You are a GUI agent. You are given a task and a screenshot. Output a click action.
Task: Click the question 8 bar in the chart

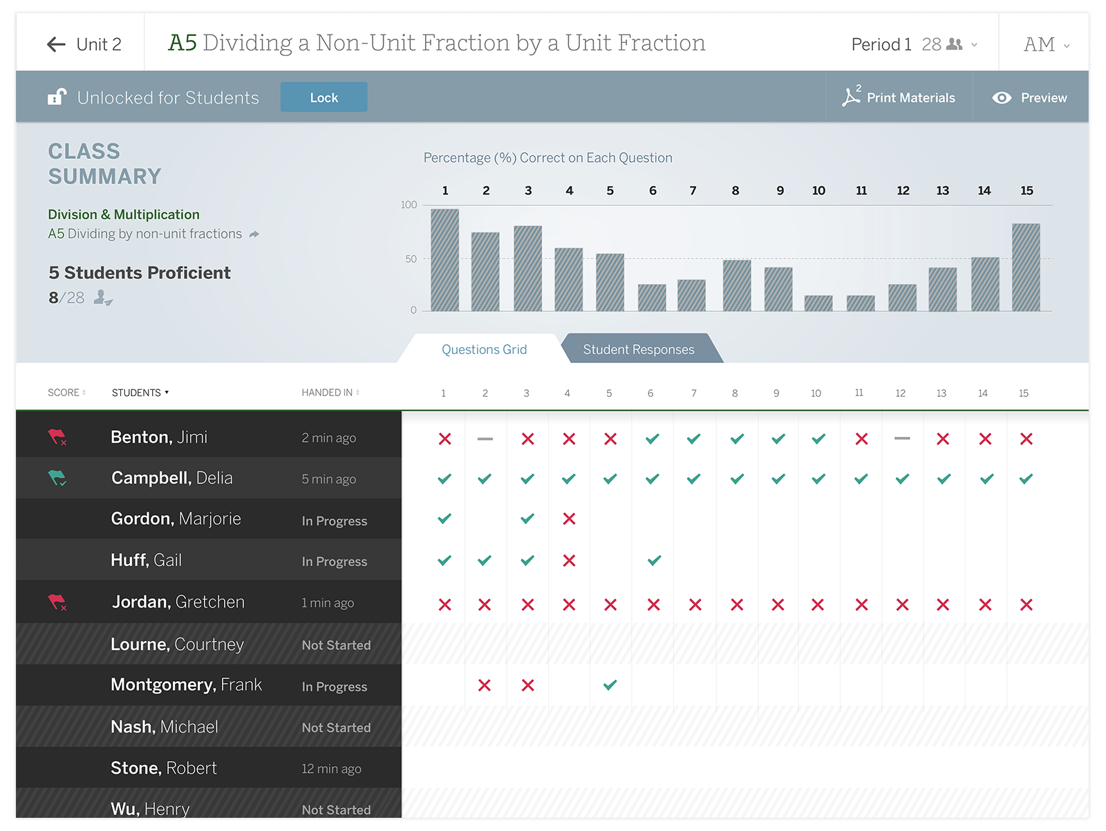click(737, 286)
